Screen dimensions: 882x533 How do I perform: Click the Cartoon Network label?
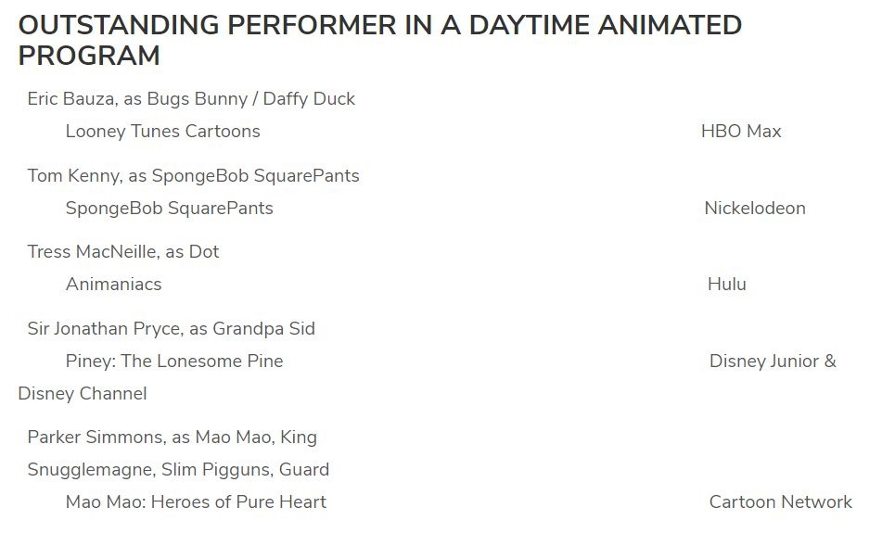coord(780,502)
